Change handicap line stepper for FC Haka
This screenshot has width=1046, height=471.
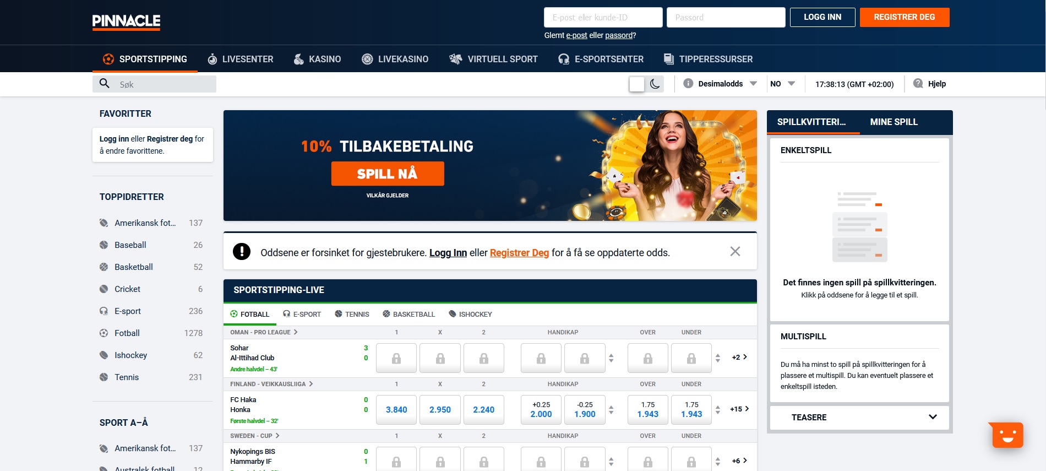click(x=611, y=410)
